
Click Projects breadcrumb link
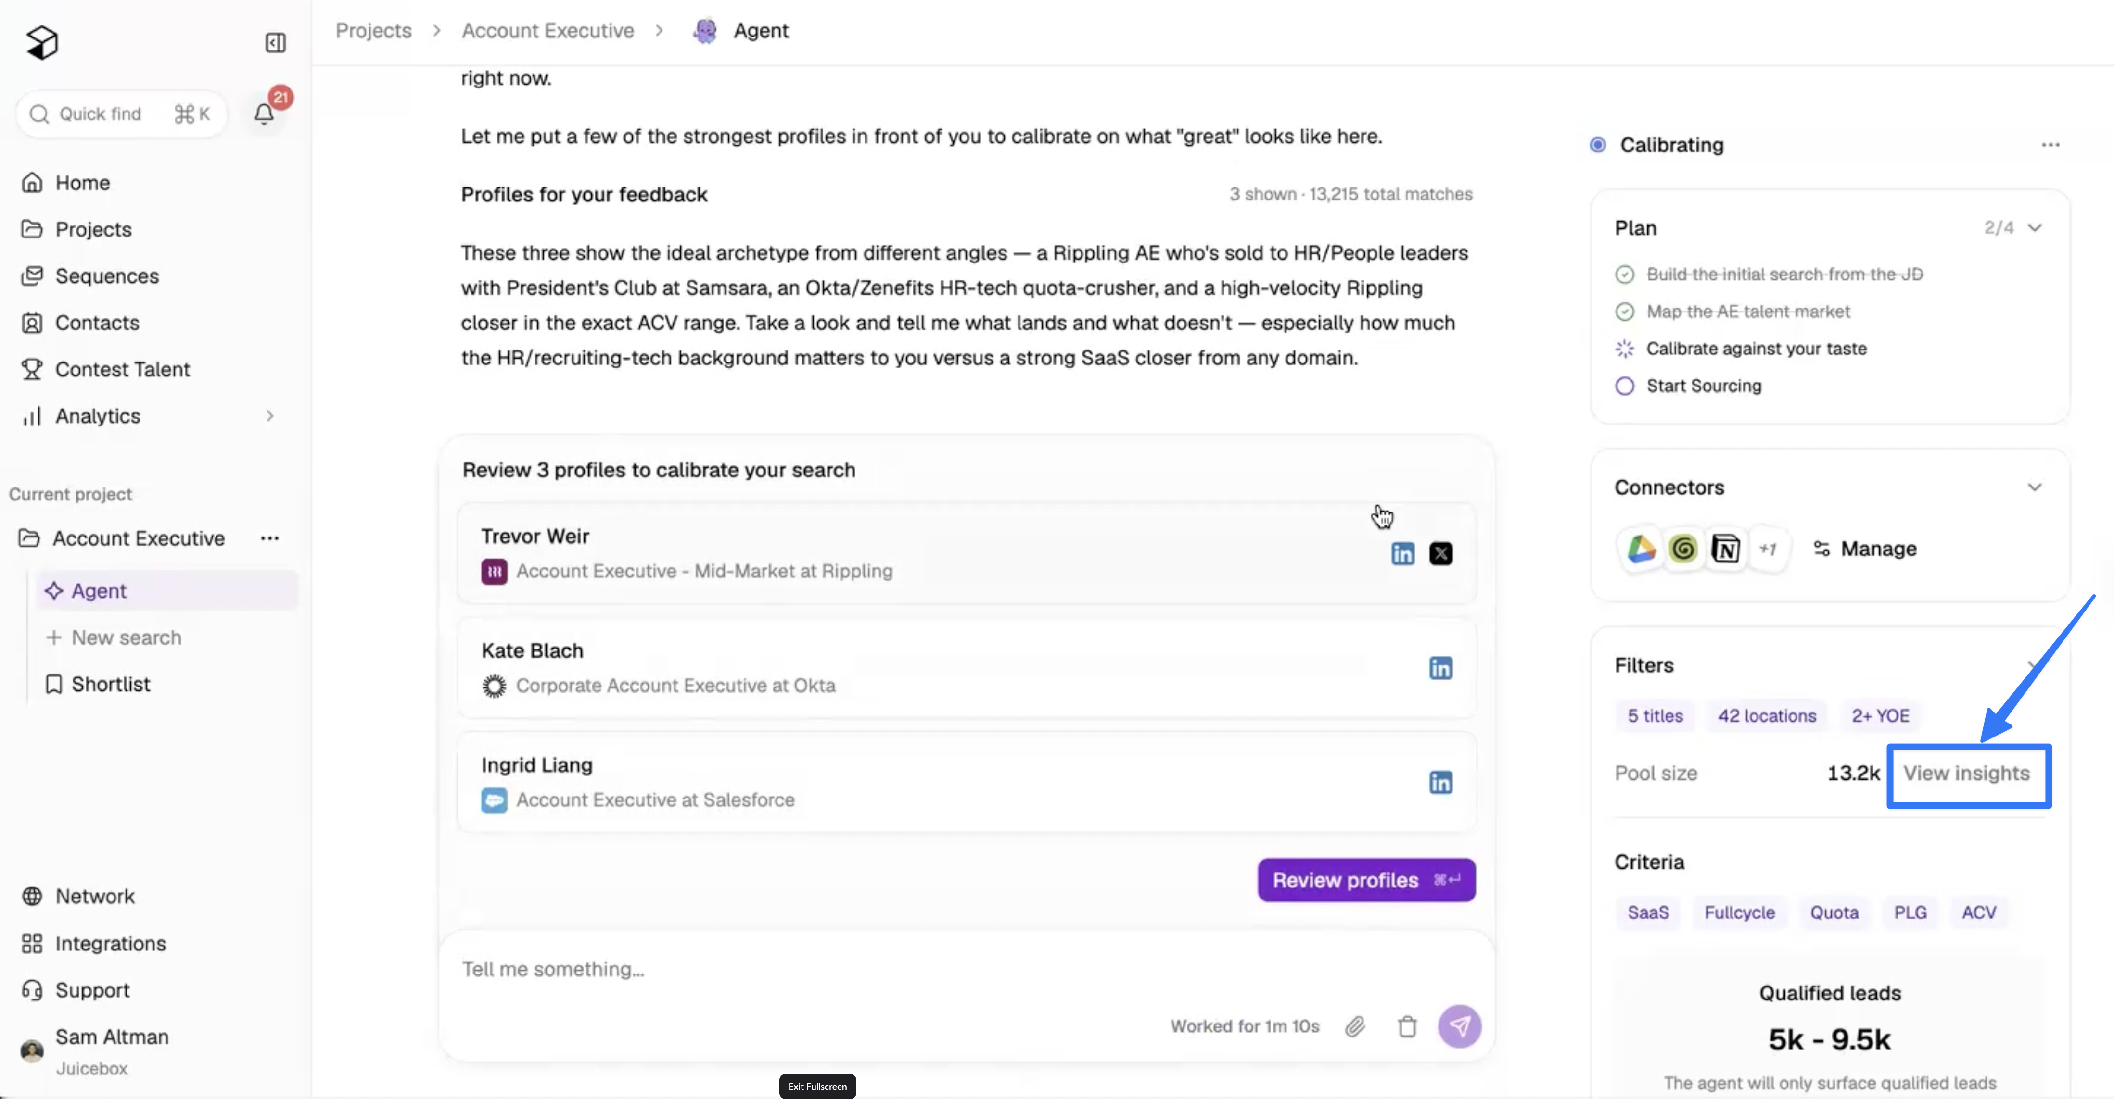[373, 31]
